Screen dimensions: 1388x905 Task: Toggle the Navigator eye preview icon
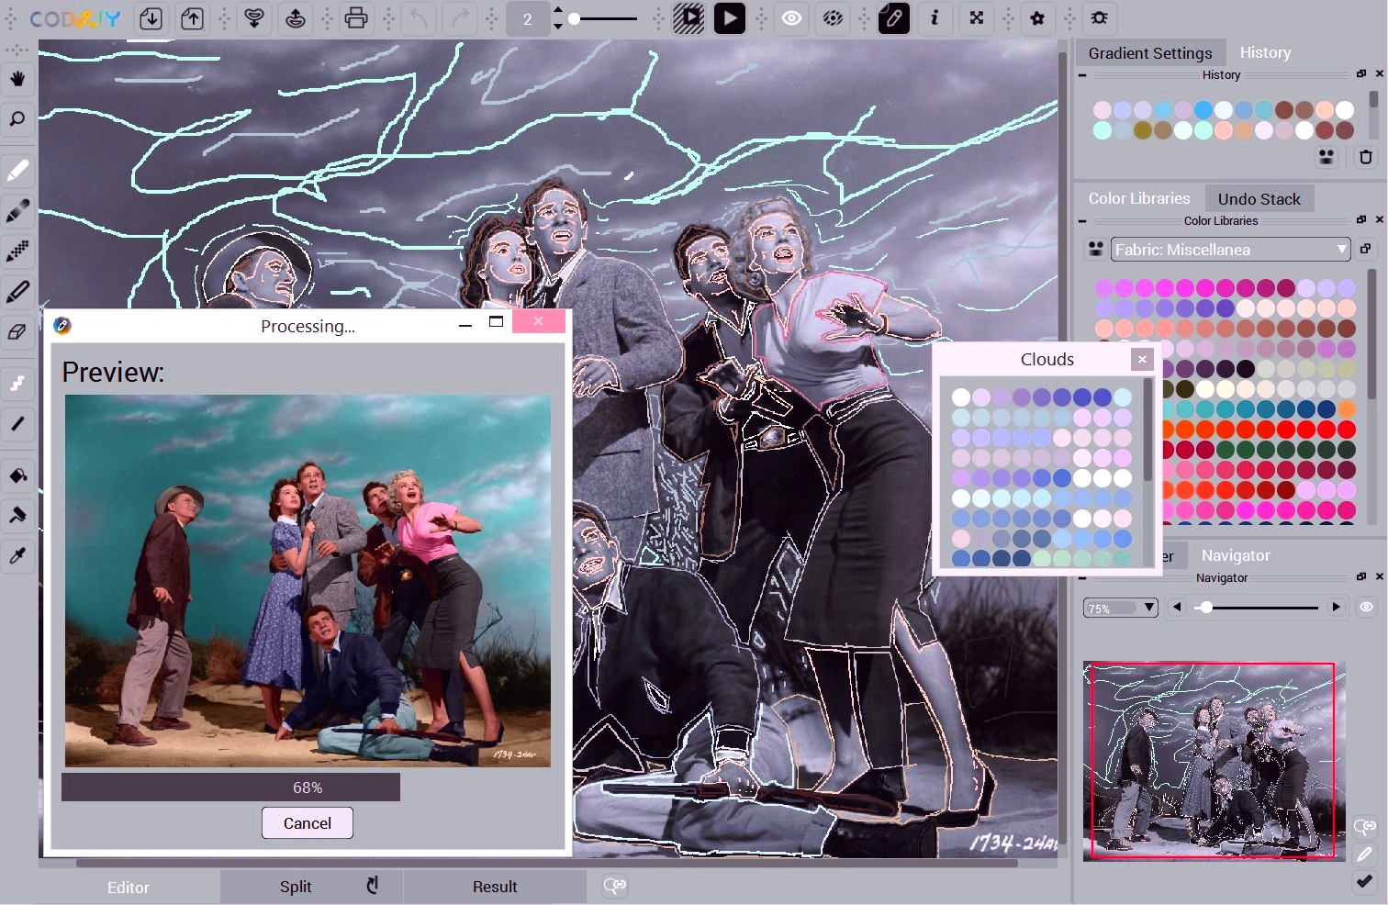click(1366, 608)
